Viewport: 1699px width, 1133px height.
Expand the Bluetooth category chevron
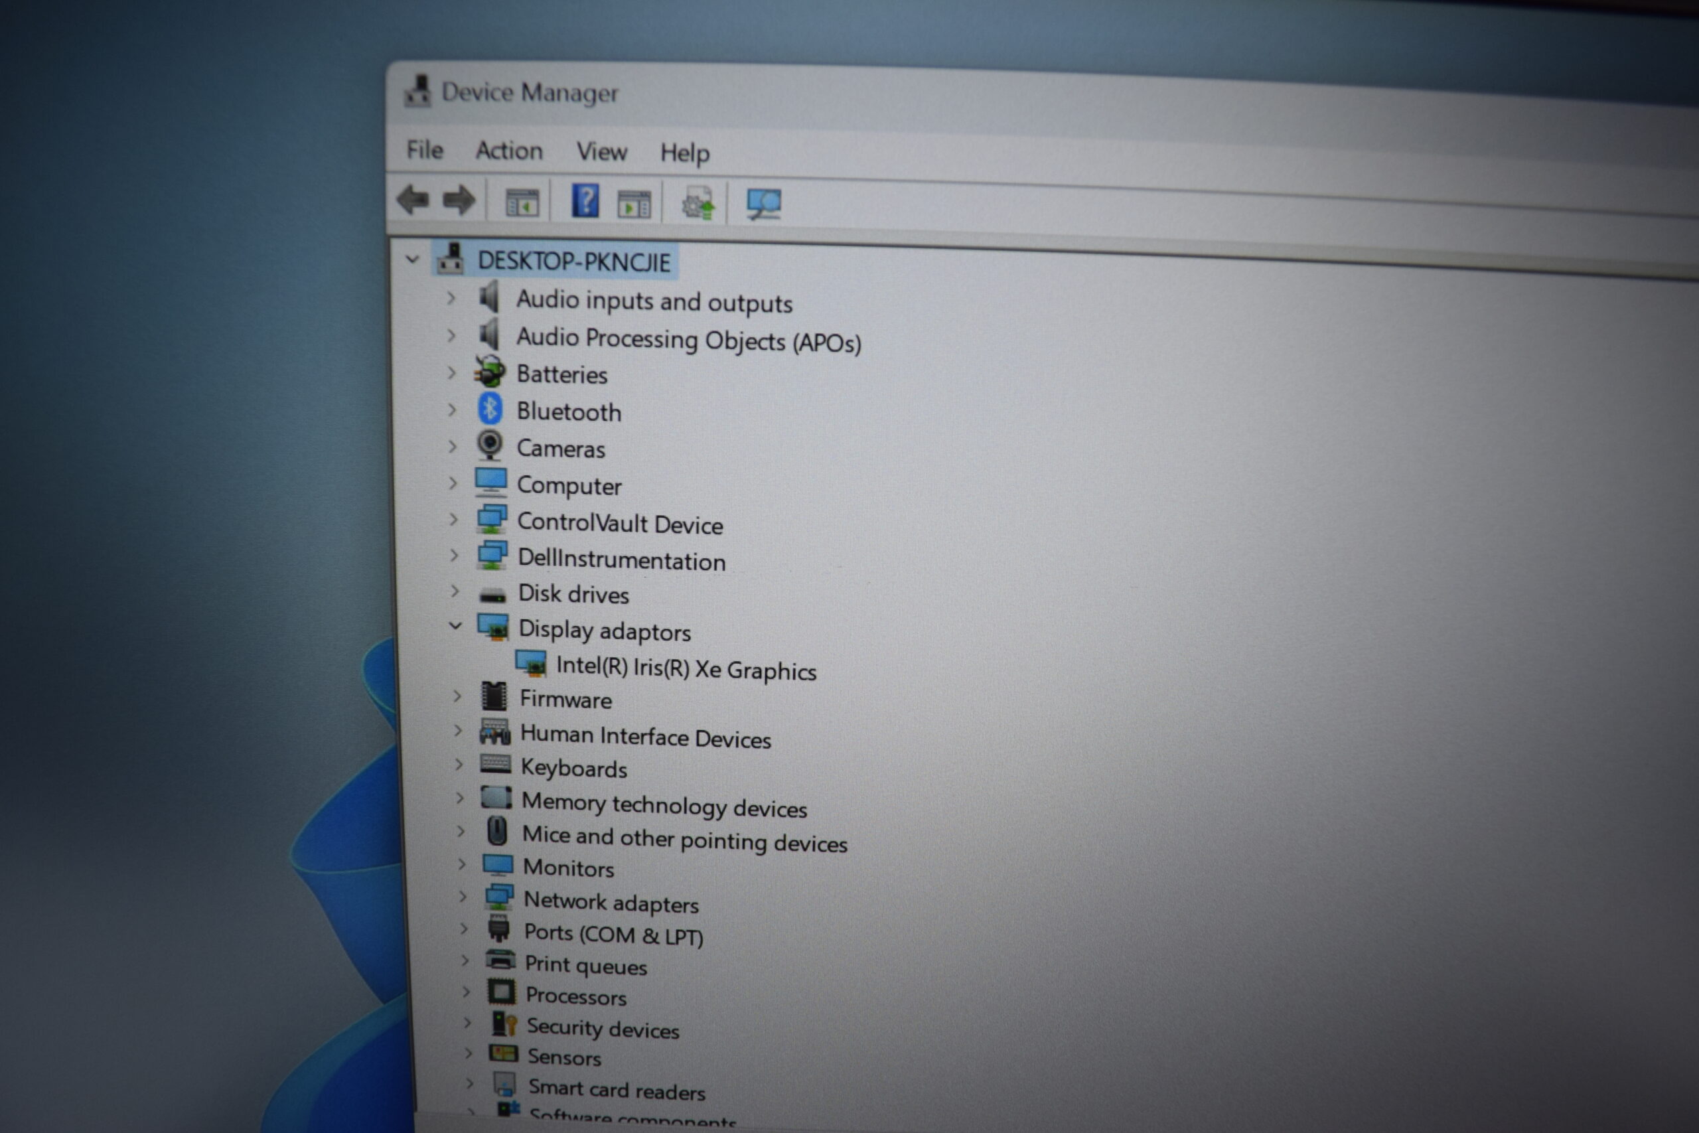[452, 409]
